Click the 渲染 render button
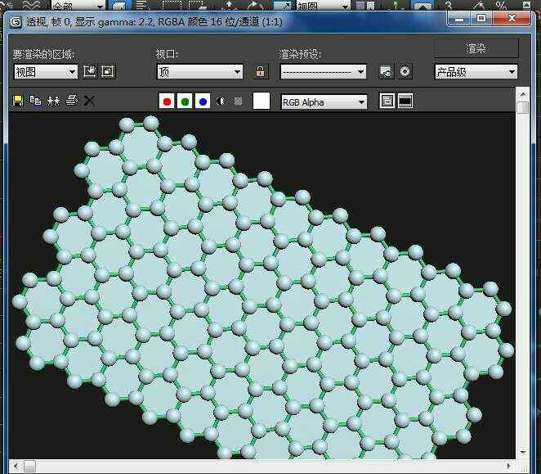This screenshot has height=474, width=541. 476,48
